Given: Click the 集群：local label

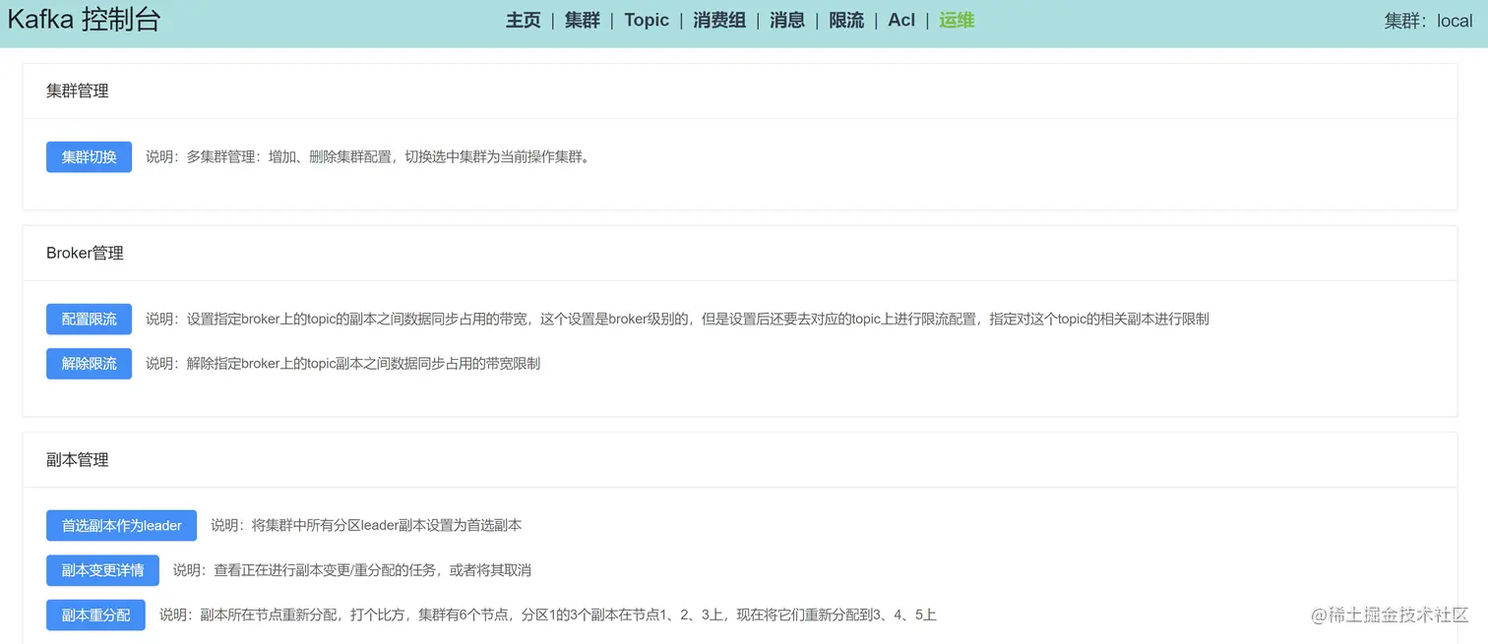Looking at the screenshot, I should (1428, 21).
